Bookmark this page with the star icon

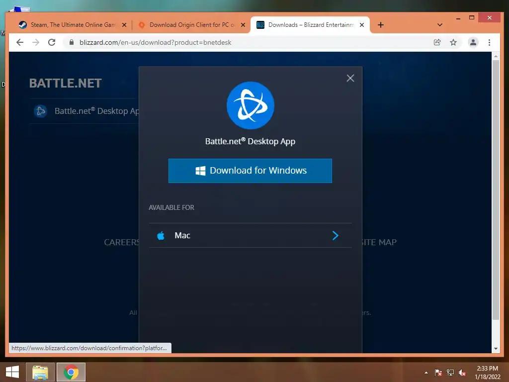(453, 42)
